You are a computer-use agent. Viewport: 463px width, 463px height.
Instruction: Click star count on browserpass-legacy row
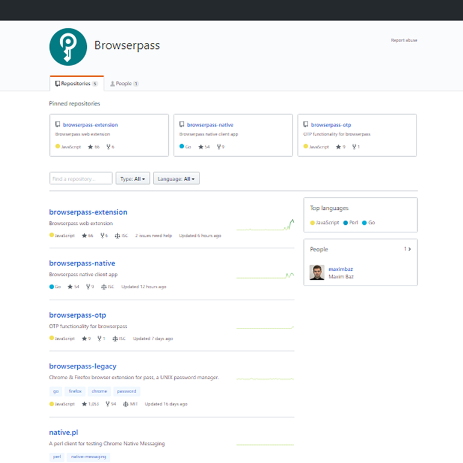tap(93, 404)
